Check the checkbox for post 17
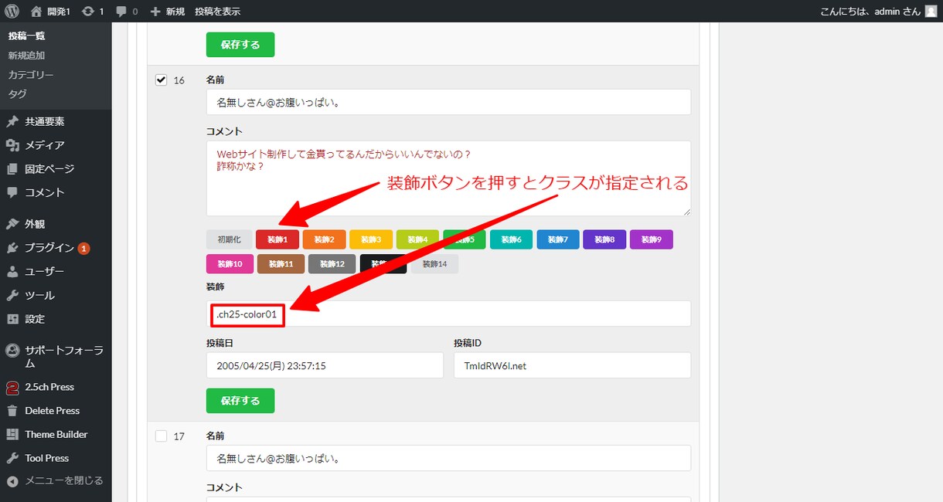943x502 pixels. click(162, 436)
